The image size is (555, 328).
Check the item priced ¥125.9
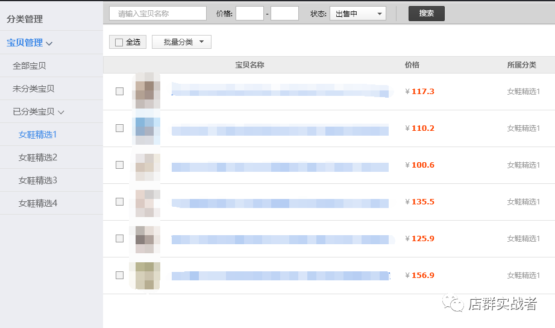point(120,239)
